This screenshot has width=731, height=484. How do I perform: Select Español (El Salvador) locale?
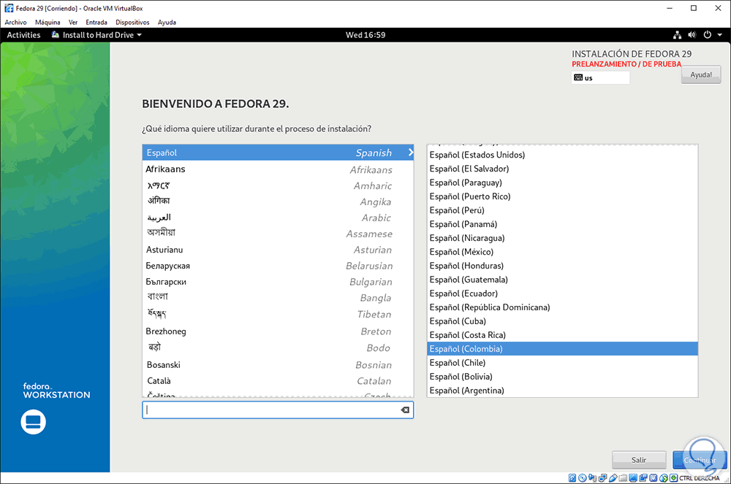tap(562, 169)
